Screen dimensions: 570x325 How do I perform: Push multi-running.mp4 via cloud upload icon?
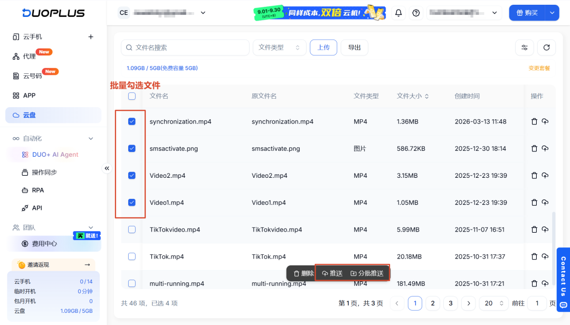pos(545,283)
